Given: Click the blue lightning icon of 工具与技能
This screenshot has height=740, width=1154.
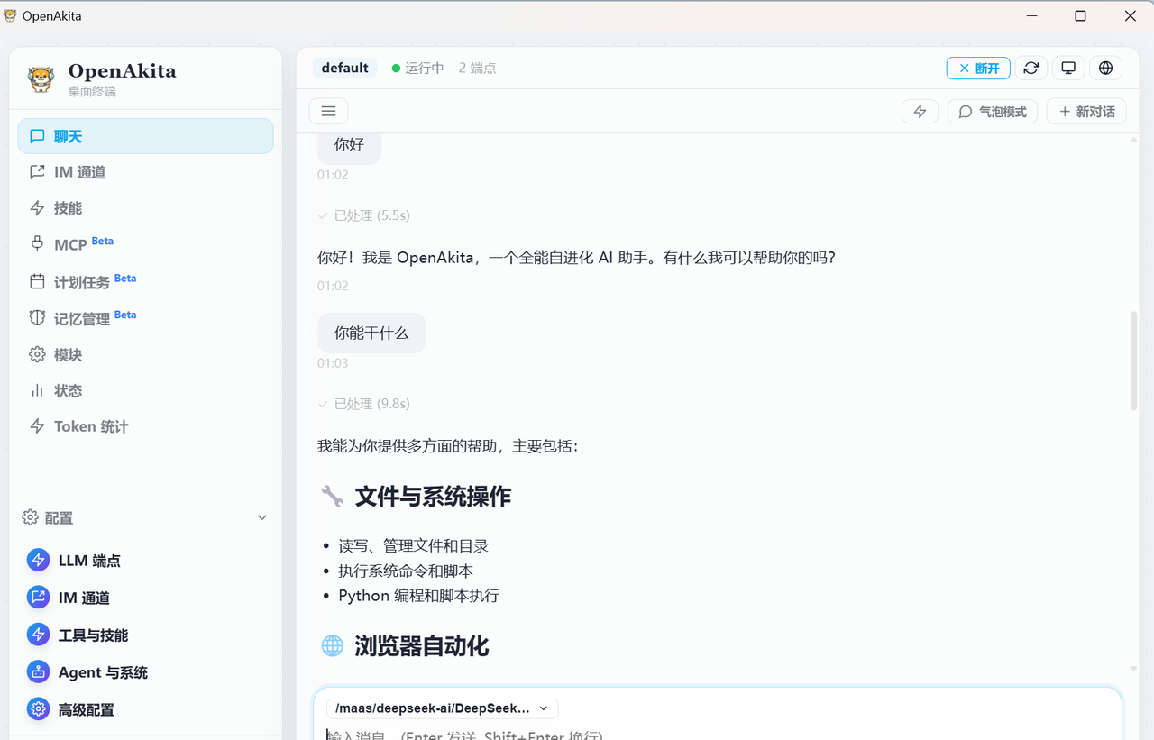Looking at the screenshot, I should 38,635.
